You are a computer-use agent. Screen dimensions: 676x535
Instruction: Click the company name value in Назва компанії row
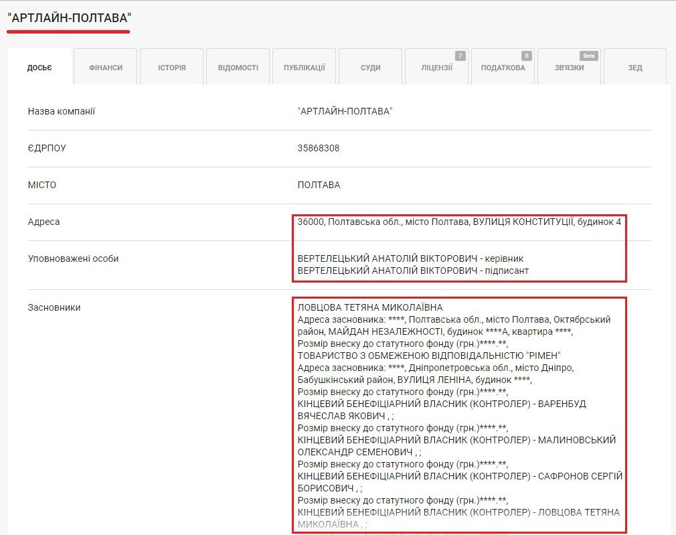[345, 111]
